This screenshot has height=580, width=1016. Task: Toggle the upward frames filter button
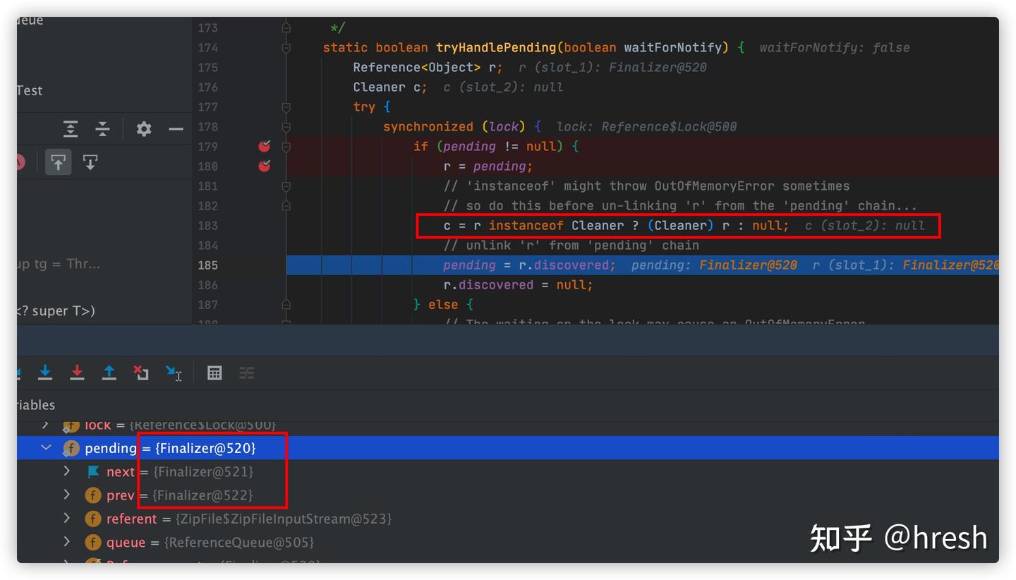pyautogui.click(x=58, y=162)
